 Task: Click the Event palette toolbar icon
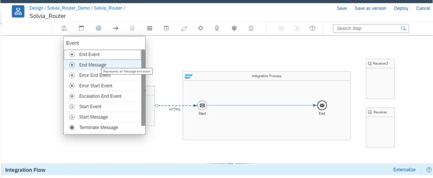(x=99, y=28)
